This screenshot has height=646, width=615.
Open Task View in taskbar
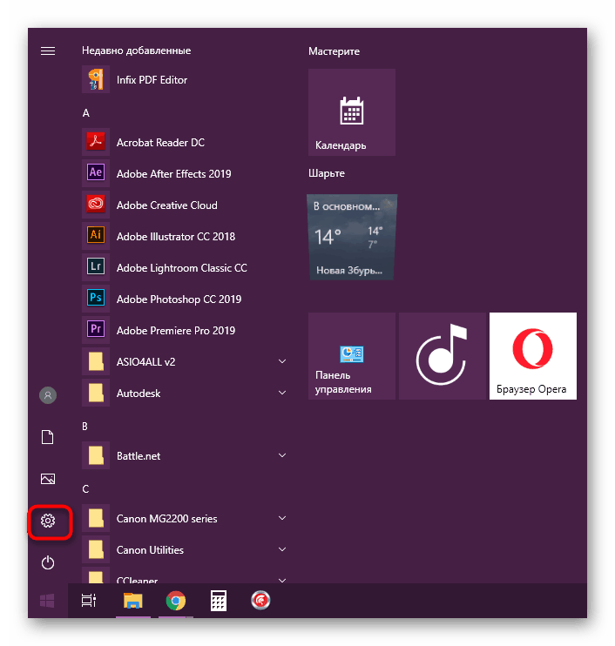(x=89, y=601)
